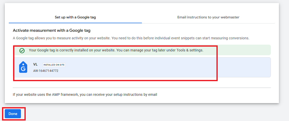The height and width of the screenshot is (121, 289).
Task: Select the Set up with a Google tag tab
Action: 75,17
